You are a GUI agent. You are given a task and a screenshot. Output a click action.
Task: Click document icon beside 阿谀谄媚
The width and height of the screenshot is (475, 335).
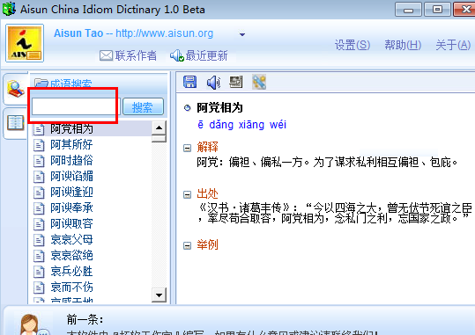39,177
